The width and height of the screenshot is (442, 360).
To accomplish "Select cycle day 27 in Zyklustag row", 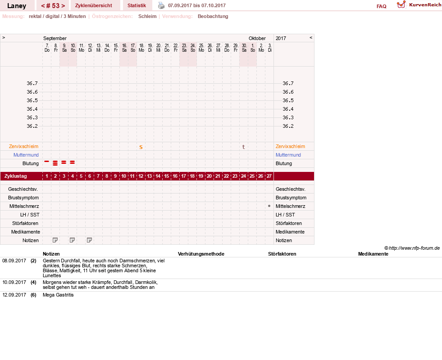I will (x=269, y=176).
